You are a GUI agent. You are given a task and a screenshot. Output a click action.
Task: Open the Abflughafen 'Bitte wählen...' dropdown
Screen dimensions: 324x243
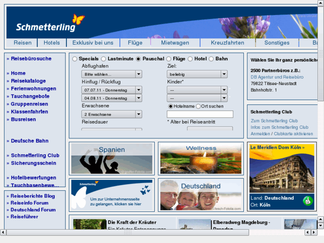coord(112,74)
